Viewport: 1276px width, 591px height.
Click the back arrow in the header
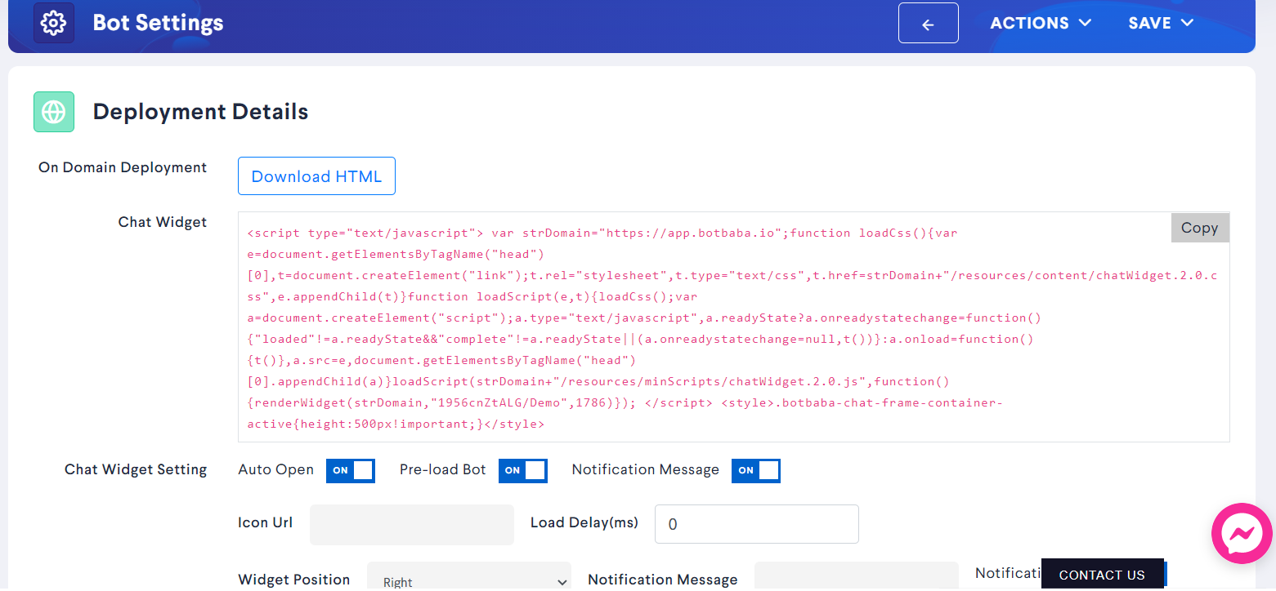click(x=928, y=23)
